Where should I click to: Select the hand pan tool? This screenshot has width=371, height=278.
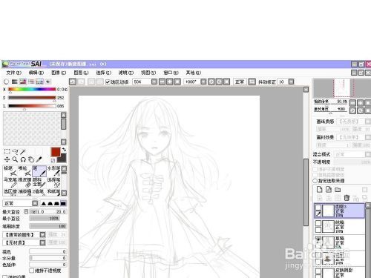click(x=31, y=159)
